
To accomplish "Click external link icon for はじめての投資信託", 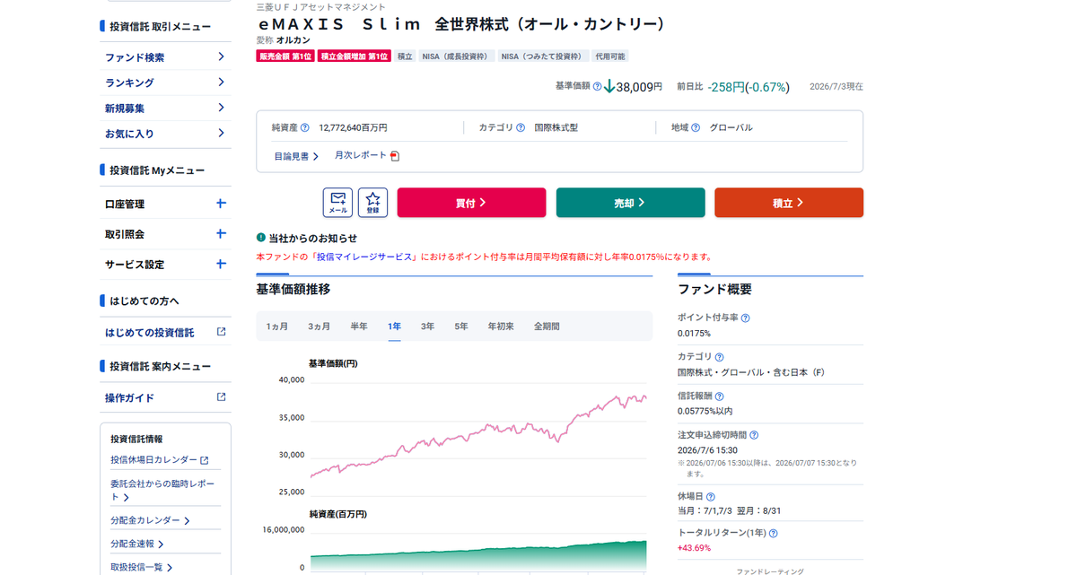I will [x=221, y=332].
